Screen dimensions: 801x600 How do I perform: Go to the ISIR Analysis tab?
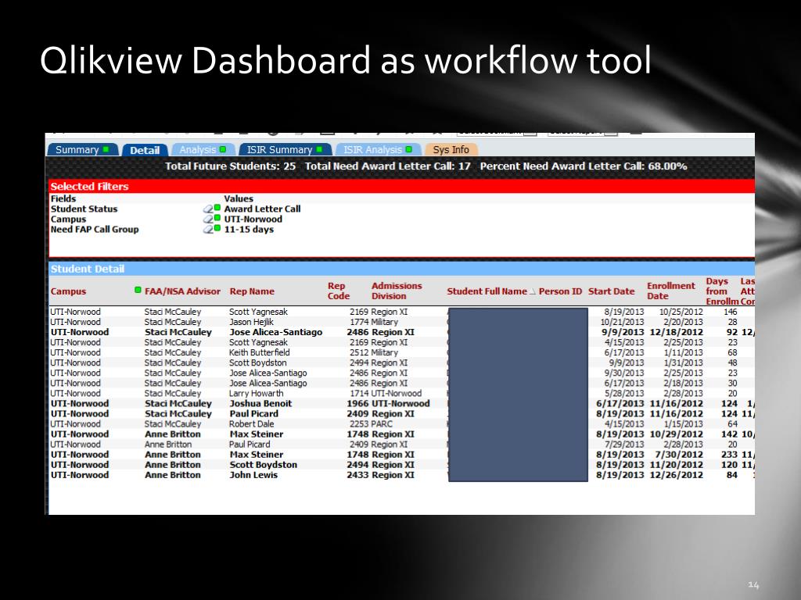click(378, 149)
